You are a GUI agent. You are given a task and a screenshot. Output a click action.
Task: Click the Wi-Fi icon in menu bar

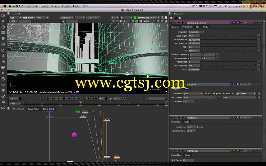tap(225, 6)
